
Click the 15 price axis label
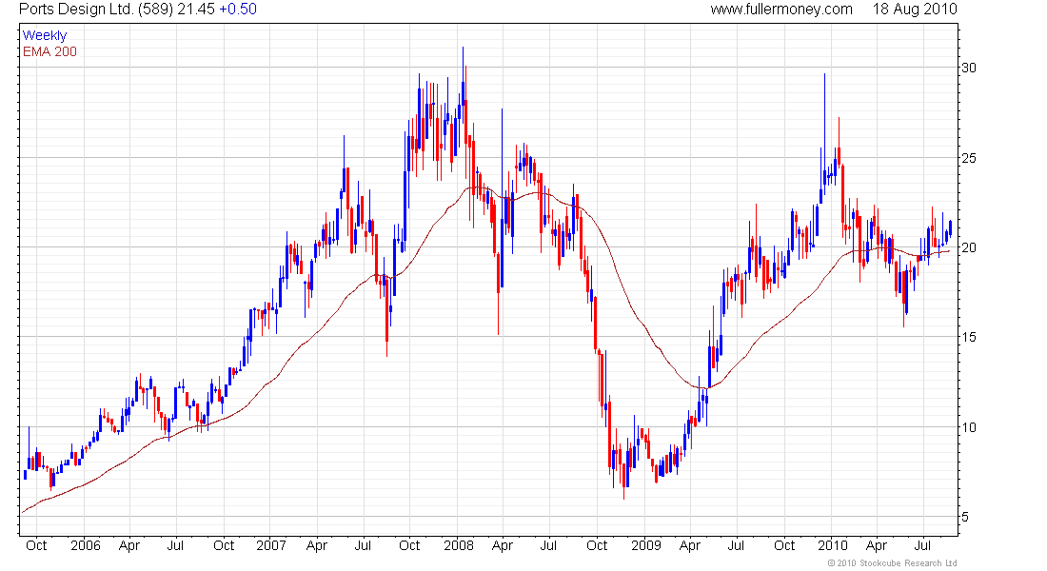pyautogui.click(x=969, y=337)
